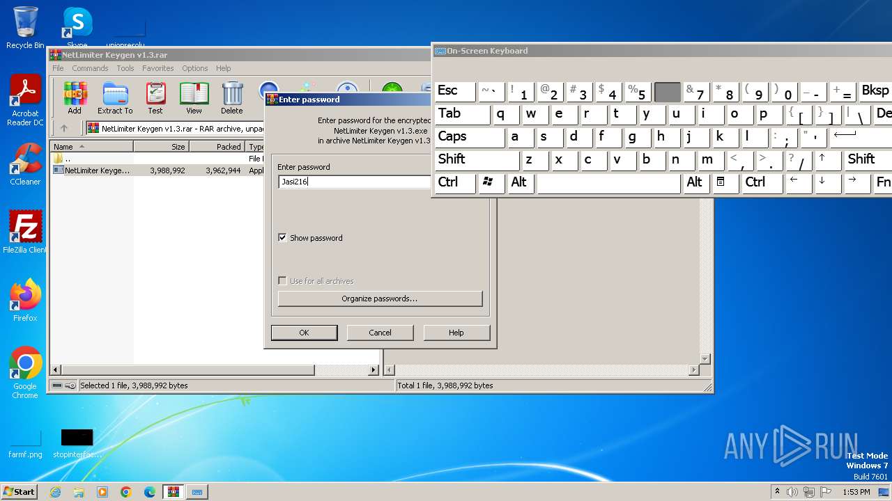Open FileZilla Client desktop icon
892x501 pixels.
pyautogui.click(x=25, y=232)
